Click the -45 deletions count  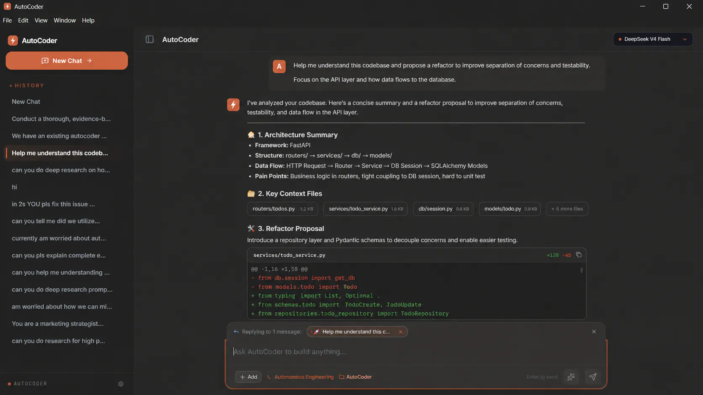tap(567, 255)
